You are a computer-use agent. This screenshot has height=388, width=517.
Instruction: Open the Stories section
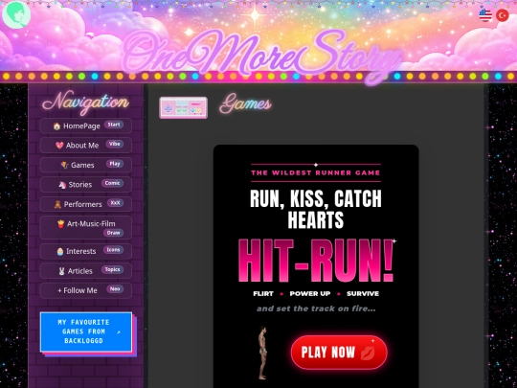pyautogui.click(x=86, y=185)
